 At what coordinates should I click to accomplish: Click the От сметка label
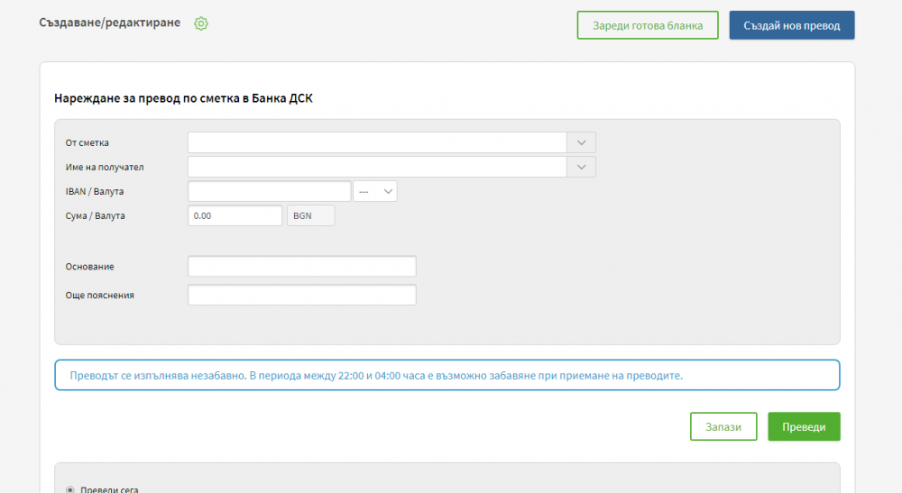[x=87, y=142]
